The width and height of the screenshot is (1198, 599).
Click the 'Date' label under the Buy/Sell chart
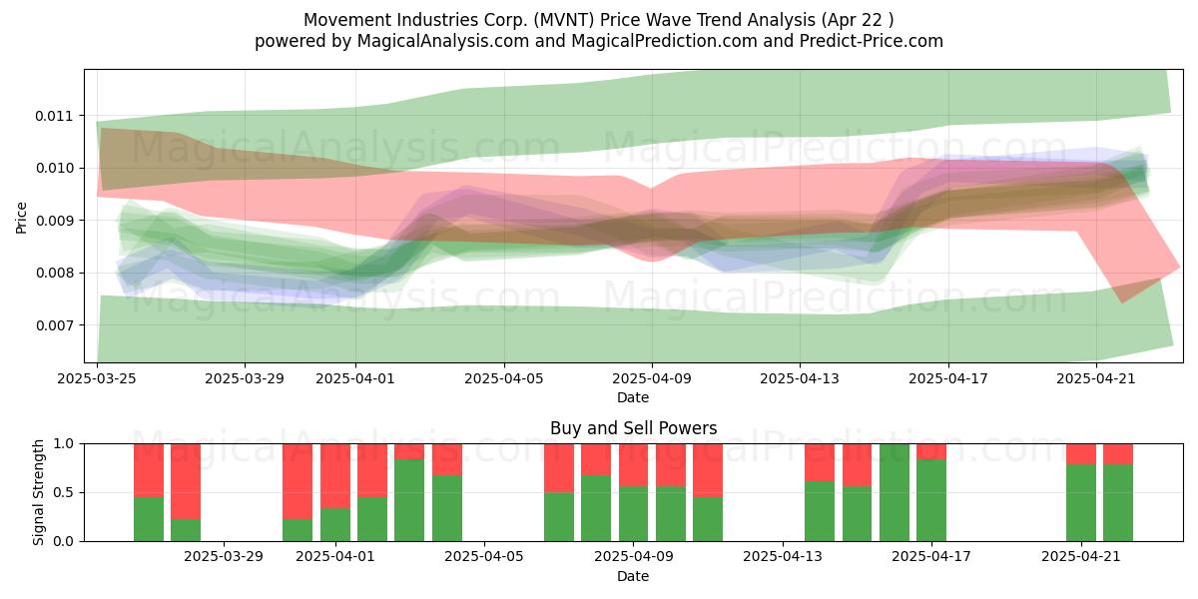(633, 576)
